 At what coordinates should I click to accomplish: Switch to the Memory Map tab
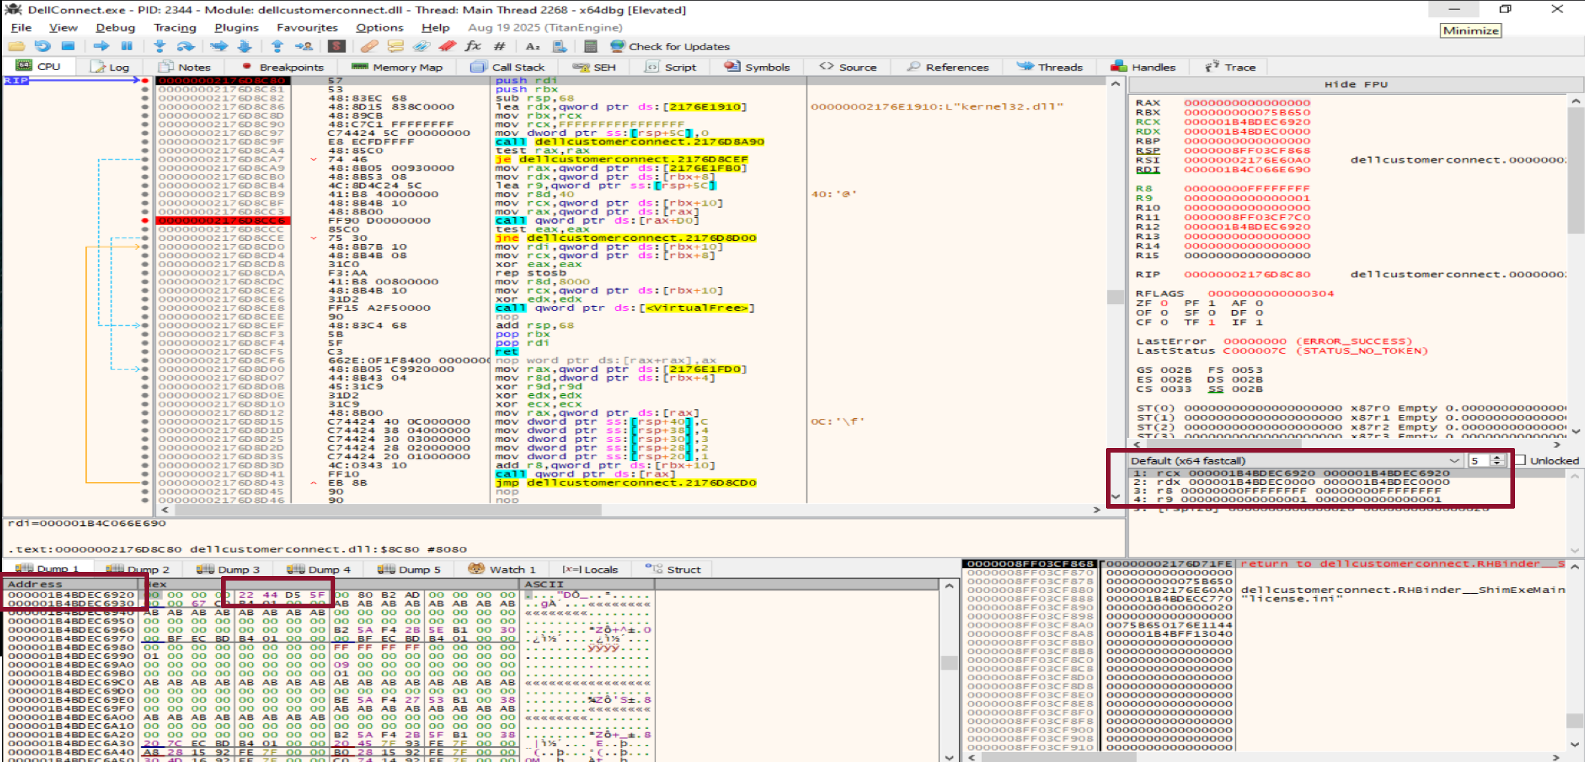tap(397, 67)
